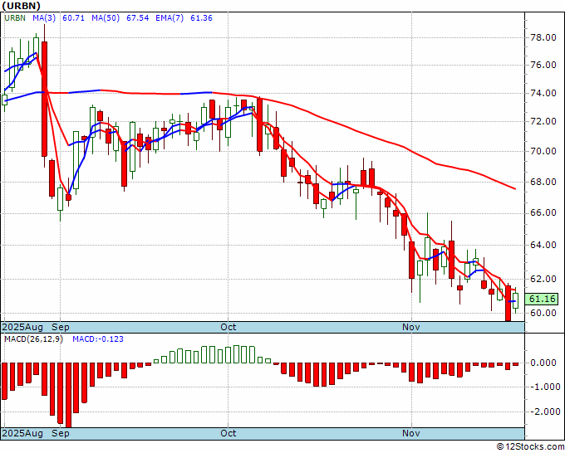Click Sep on the MACD date axis

tap(61, 433)
